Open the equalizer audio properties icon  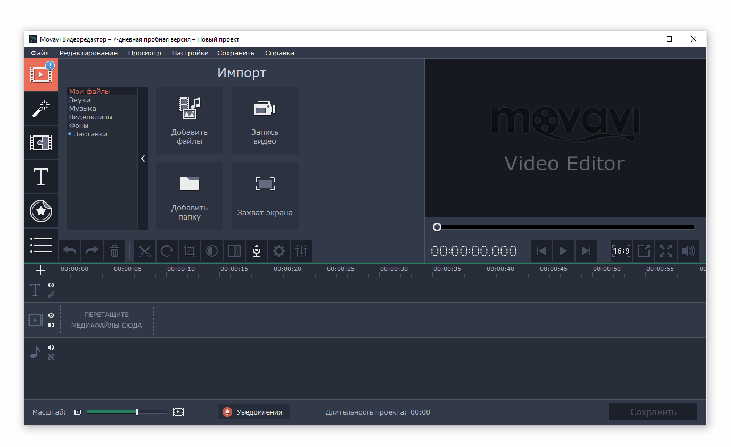301,251
